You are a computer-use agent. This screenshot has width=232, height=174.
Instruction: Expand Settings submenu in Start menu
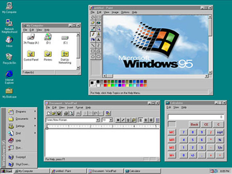(x=22, y=126)
